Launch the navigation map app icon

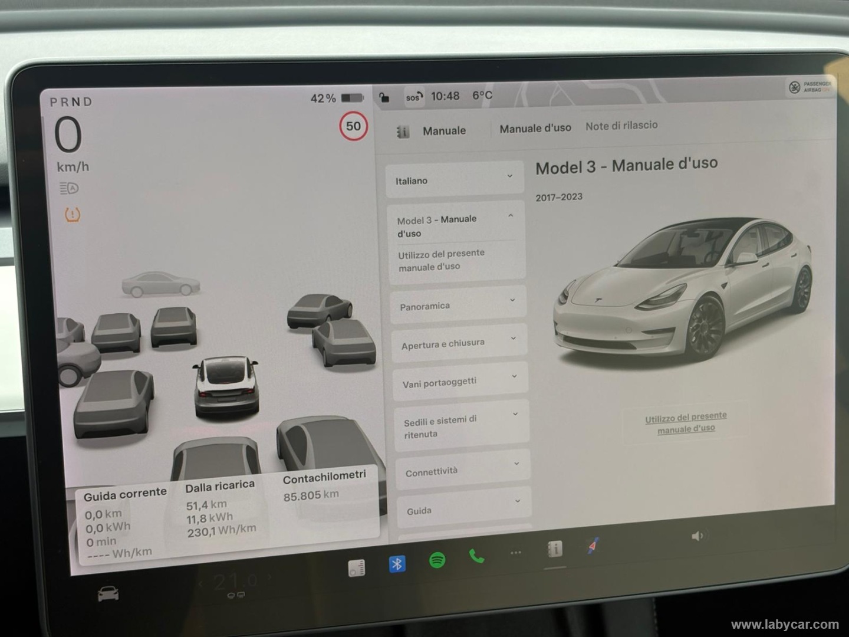pyautogui.click(x=594, y=546)
